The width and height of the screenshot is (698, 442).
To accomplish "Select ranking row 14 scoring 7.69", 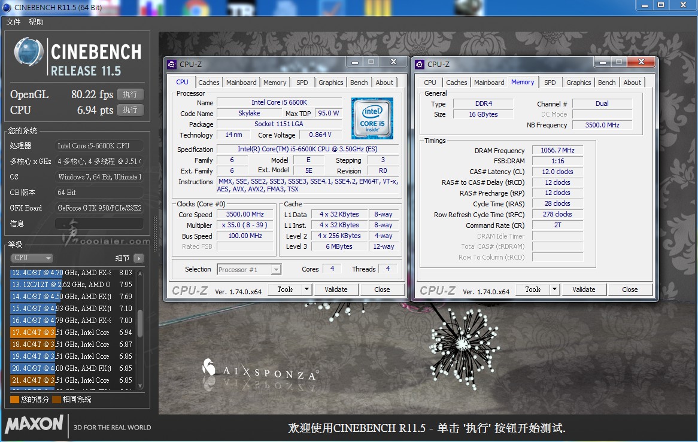I will point(72,297).
